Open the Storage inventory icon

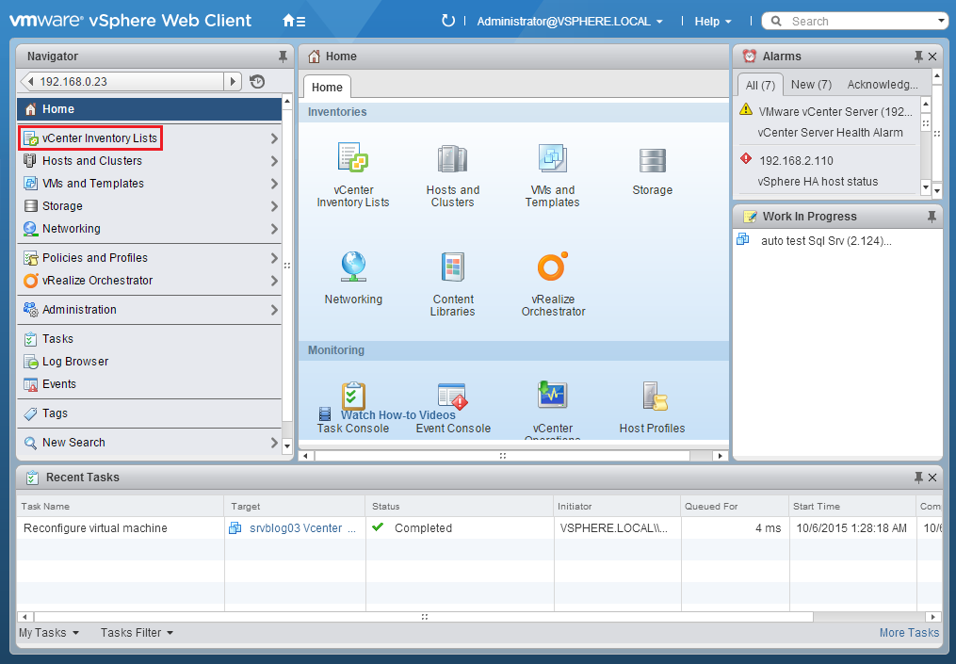653,161
